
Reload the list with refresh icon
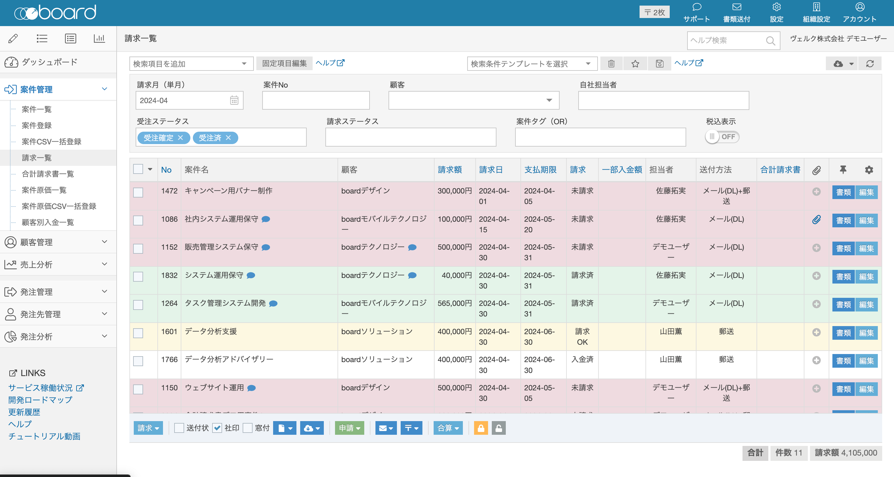coord(870,64)
